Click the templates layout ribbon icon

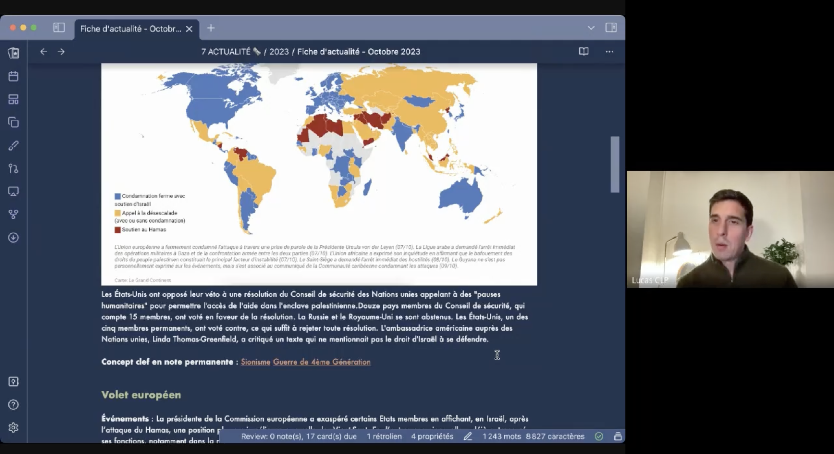click(13, 99)
